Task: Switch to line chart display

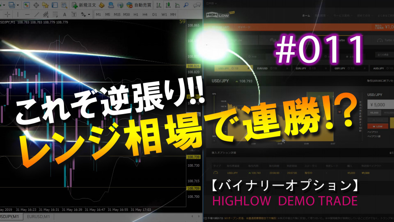Action: click(177, 5)
